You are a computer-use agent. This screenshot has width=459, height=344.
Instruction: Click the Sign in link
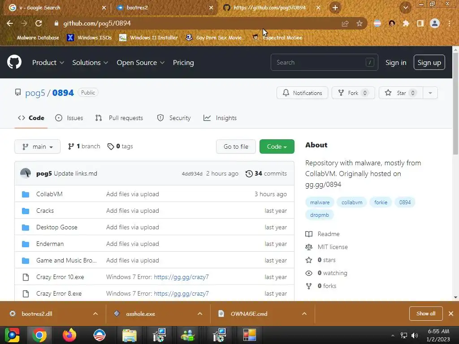(396, 63)
